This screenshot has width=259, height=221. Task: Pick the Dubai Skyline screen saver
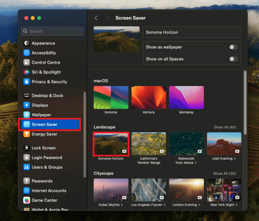(x=111, y=190)
